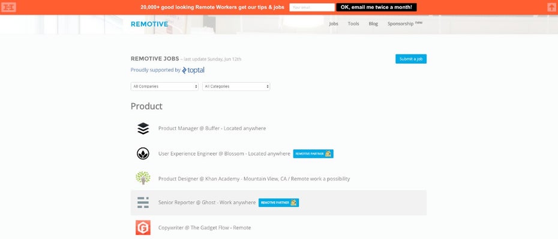Click the REMOTIVE site logo

[149, 24]
